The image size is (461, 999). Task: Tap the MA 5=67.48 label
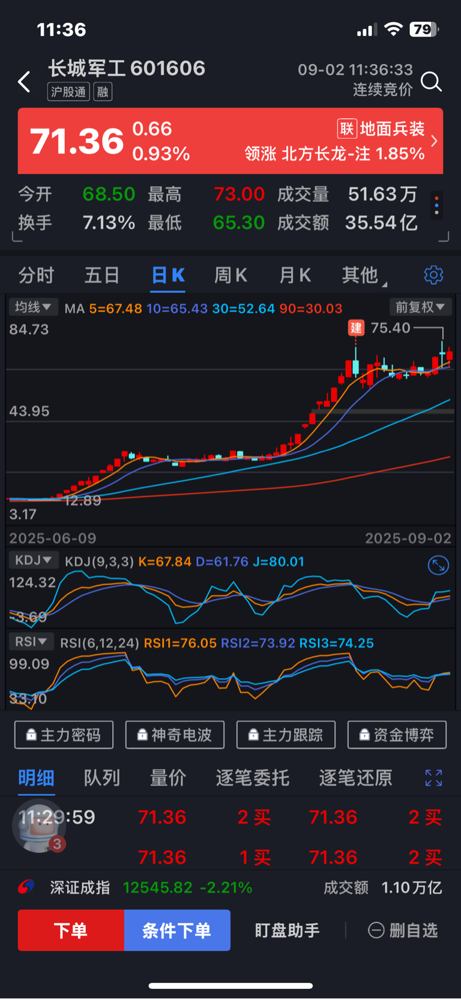(103, 309)
